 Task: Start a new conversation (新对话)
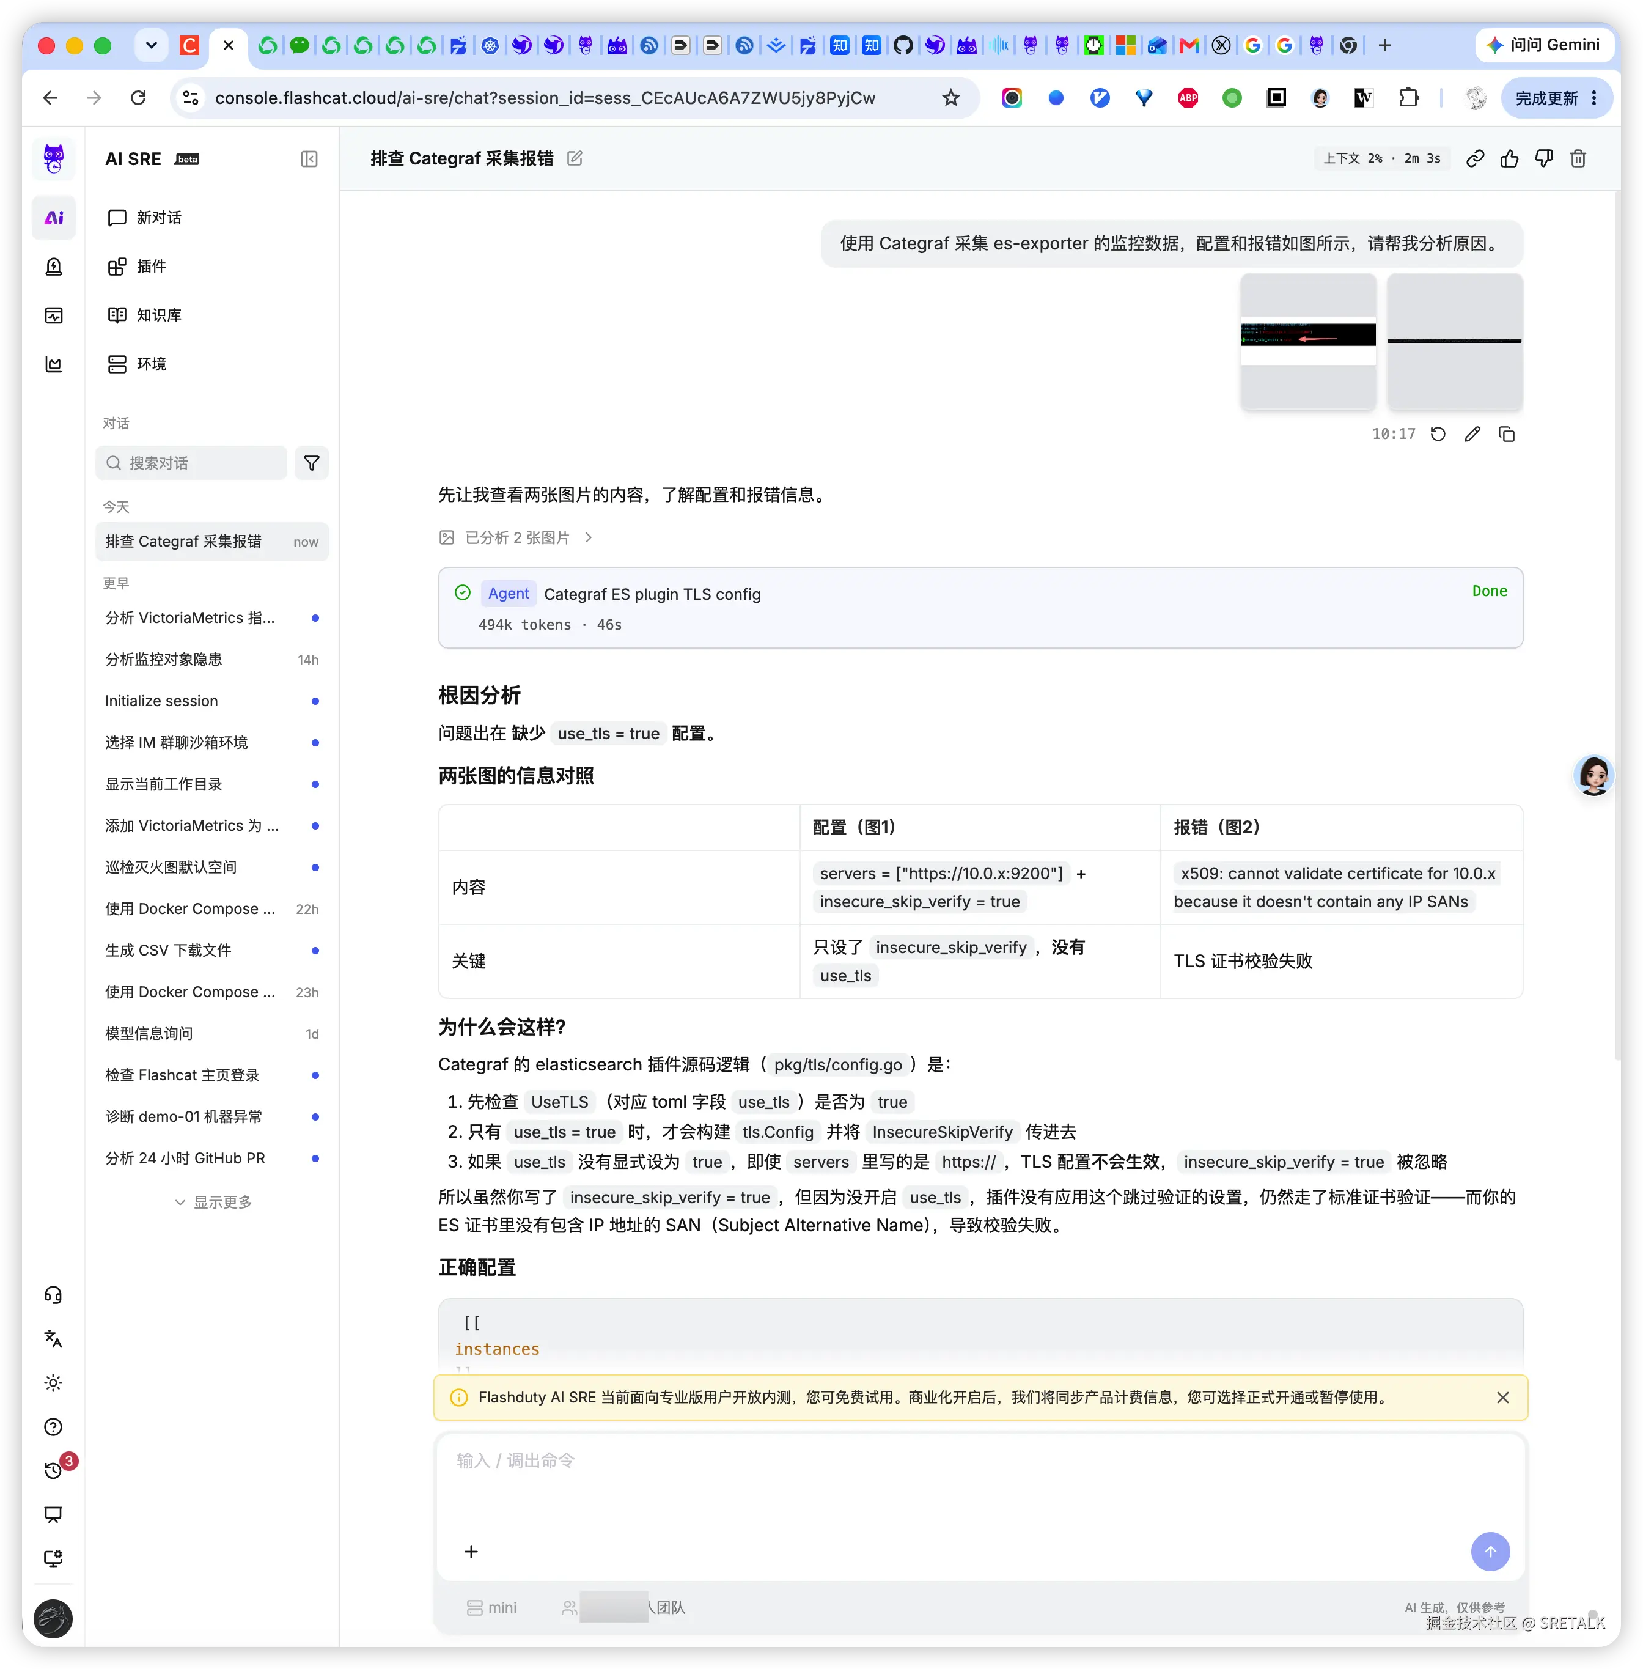[144, 218]
